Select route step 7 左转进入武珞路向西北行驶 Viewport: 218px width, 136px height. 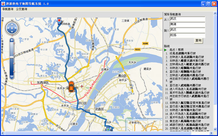click(x=187, y=75)
